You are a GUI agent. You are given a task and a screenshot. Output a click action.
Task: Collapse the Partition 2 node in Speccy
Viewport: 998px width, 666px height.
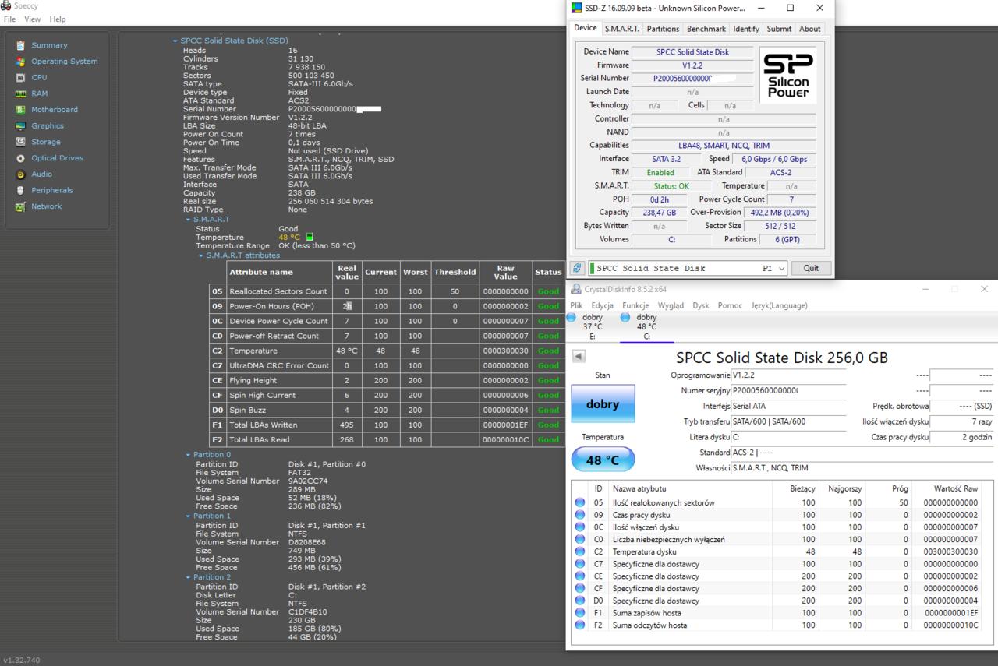[188, 577]
